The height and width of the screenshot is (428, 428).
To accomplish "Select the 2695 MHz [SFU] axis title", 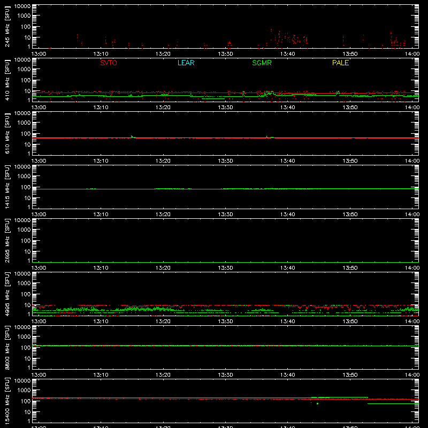I will (7, 240).
